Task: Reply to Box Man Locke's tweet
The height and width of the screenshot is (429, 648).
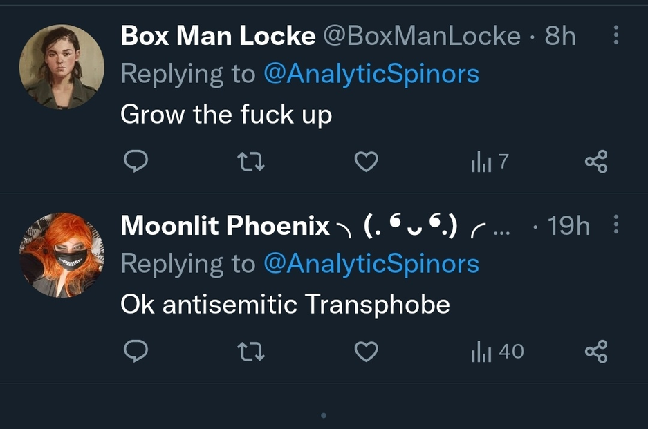Action: (136, 162)
